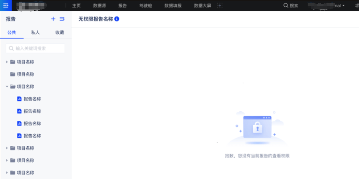Click the 搜索 magnifier in top bar
This screenshot has width=359, height=179.
click(x=286, y=5)
